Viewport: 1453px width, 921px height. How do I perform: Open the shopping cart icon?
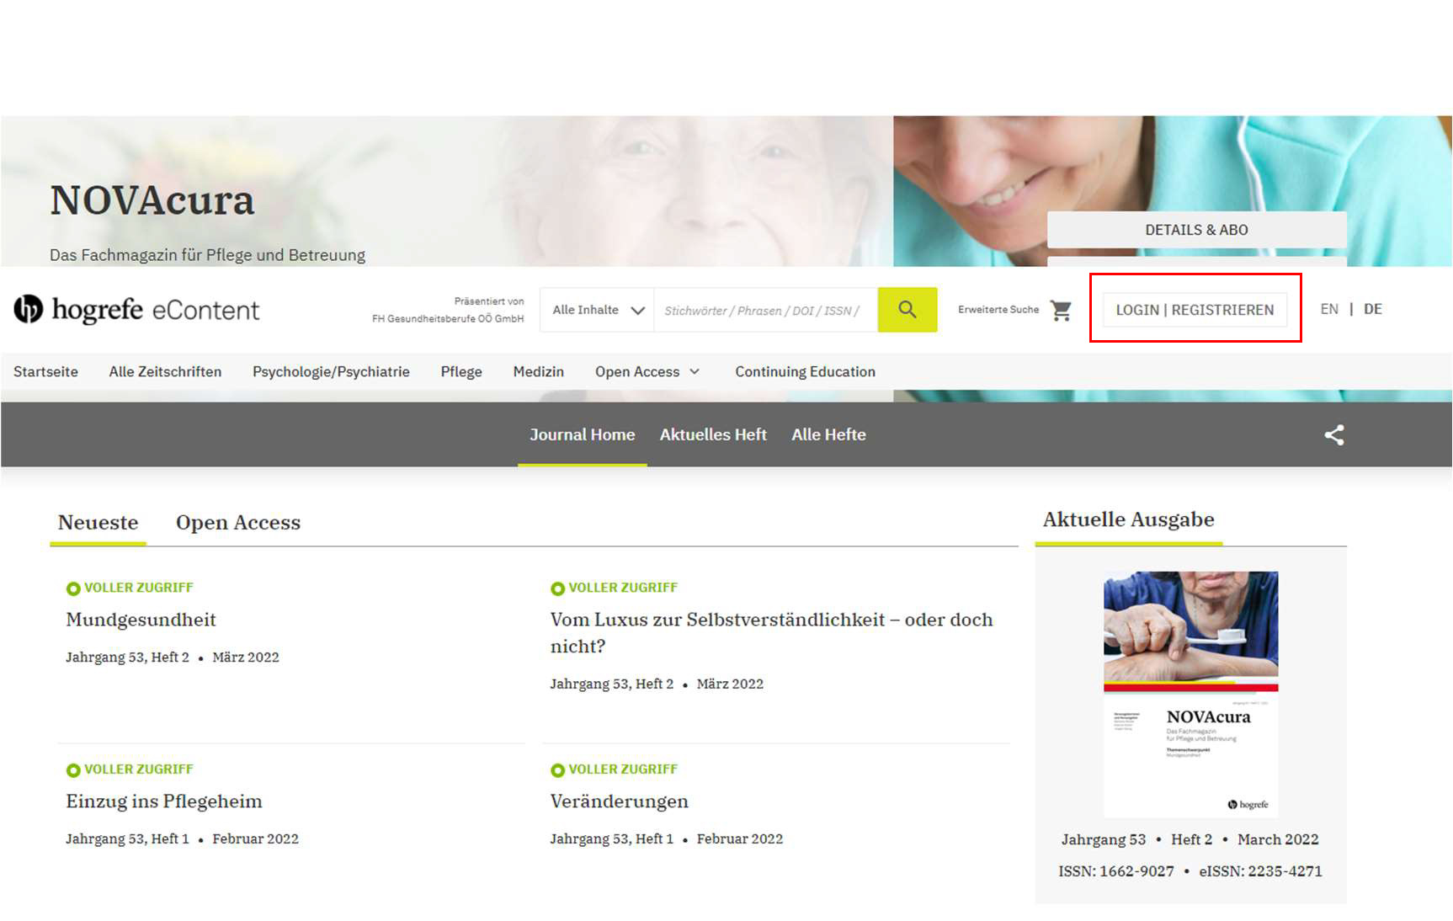tap(1061, 311)
